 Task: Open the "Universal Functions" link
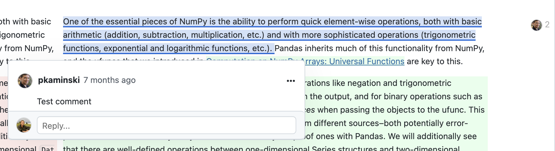pyautogui.click(x=354, y=62)
